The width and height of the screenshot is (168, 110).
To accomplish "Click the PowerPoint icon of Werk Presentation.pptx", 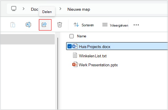I will tap(75, 64).
